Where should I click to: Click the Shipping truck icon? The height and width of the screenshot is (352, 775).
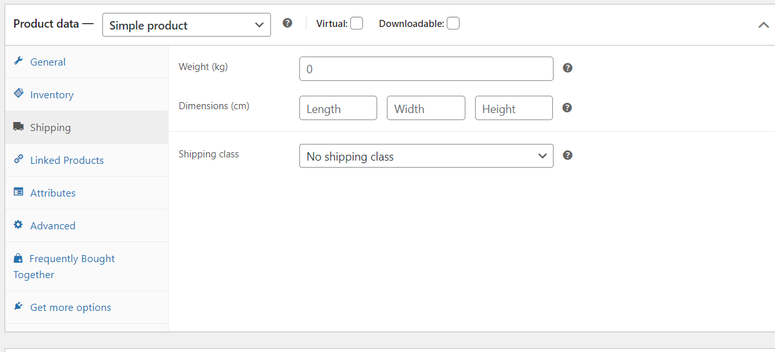pyautogui.click(x=18, y=127)
